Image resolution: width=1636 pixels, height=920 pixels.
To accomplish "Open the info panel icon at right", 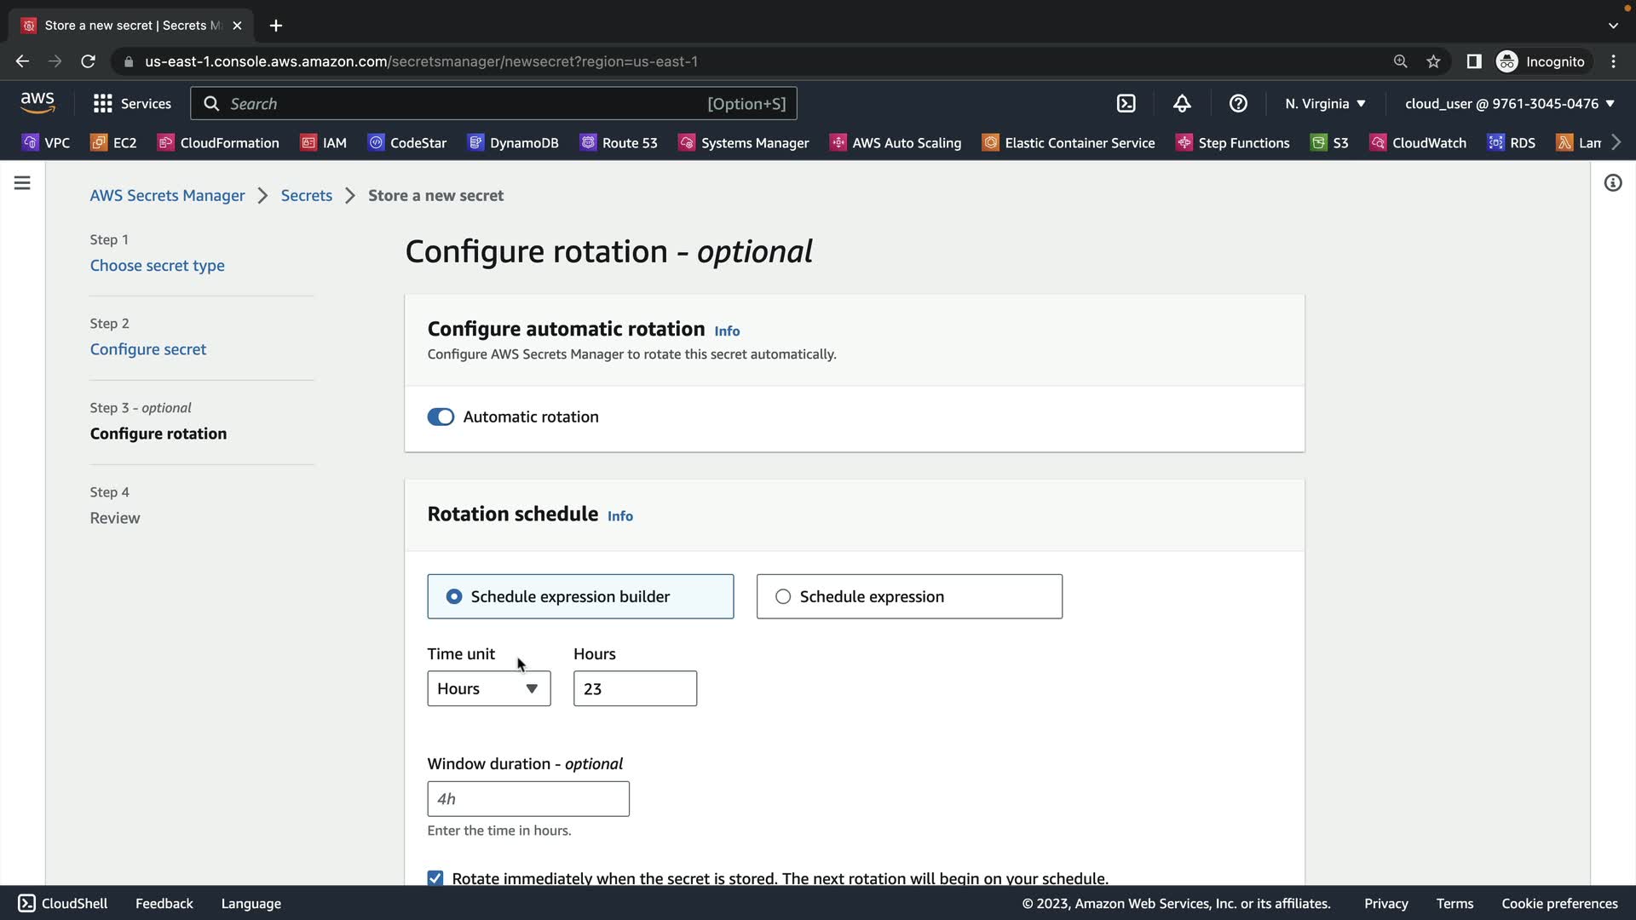I will point(1612,183).
